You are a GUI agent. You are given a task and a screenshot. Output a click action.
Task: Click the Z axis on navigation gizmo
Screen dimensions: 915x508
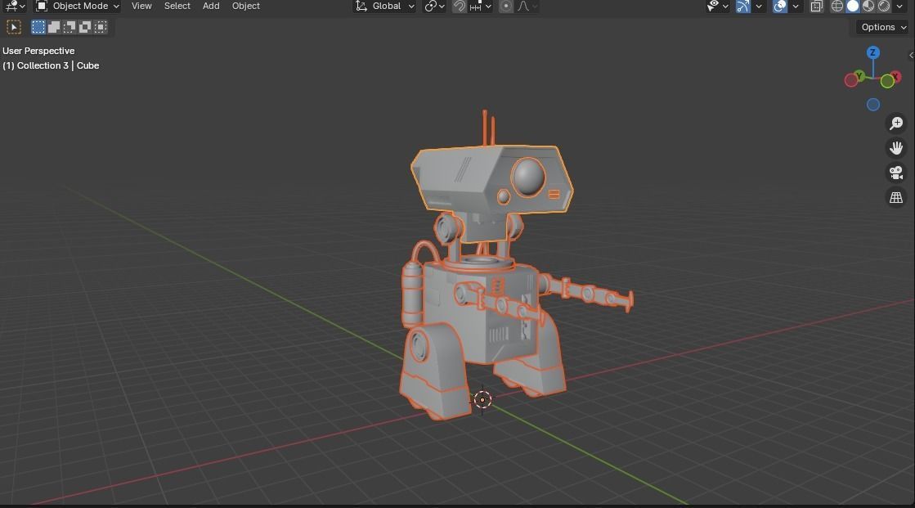pyautogui.click(x=873, y=52)
